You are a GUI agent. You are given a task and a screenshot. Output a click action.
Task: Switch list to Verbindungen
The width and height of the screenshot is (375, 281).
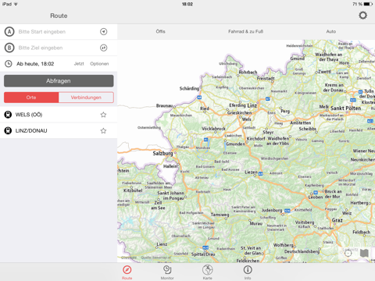coord(86,98)
